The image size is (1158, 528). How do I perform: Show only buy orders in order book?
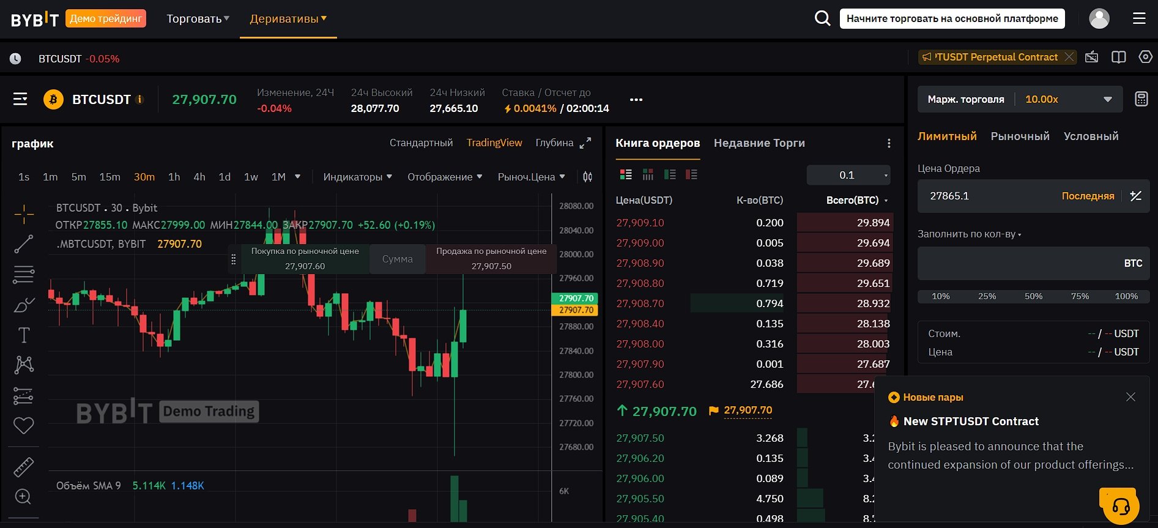click(x=670, y=174)
